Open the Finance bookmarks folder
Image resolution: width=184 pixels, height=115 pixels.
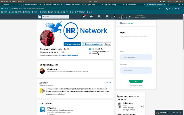tap(27, 12)
